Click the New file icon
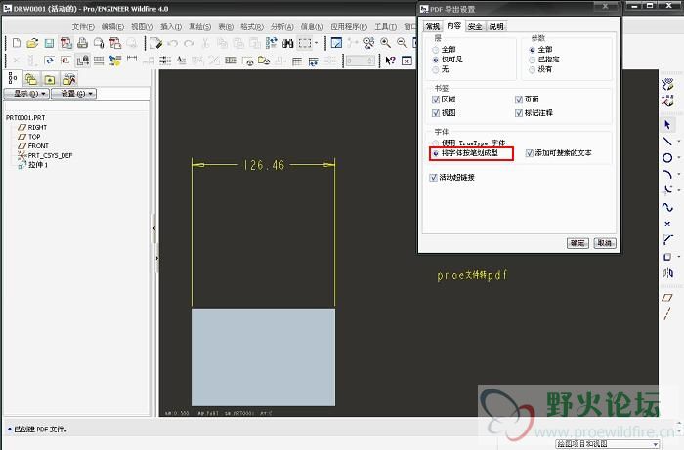Screen dimensions: 684x450 tap(17, 43)
